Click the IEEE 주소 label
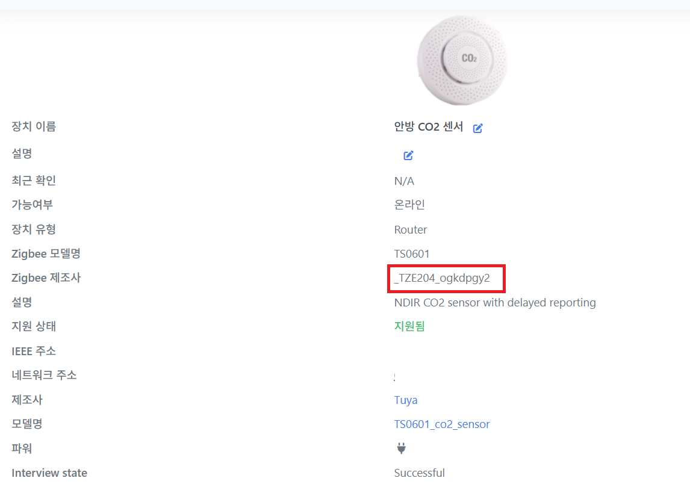Image resolution: width=690 pixels, height=484 pixels. pos(34,351)
